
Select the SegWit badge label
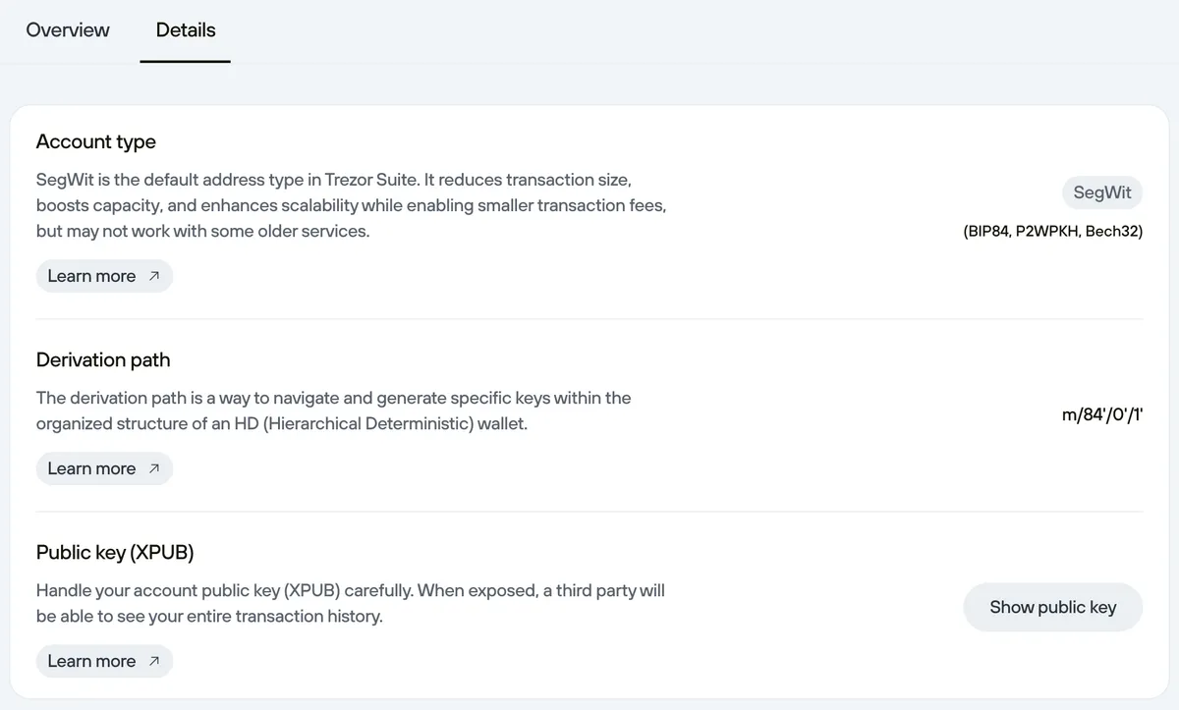tap(1101, 192)
